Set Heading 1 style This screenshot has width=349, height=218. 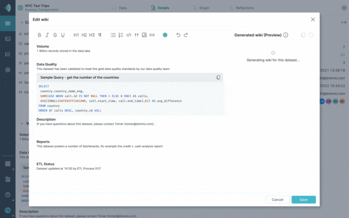(76, 35)
